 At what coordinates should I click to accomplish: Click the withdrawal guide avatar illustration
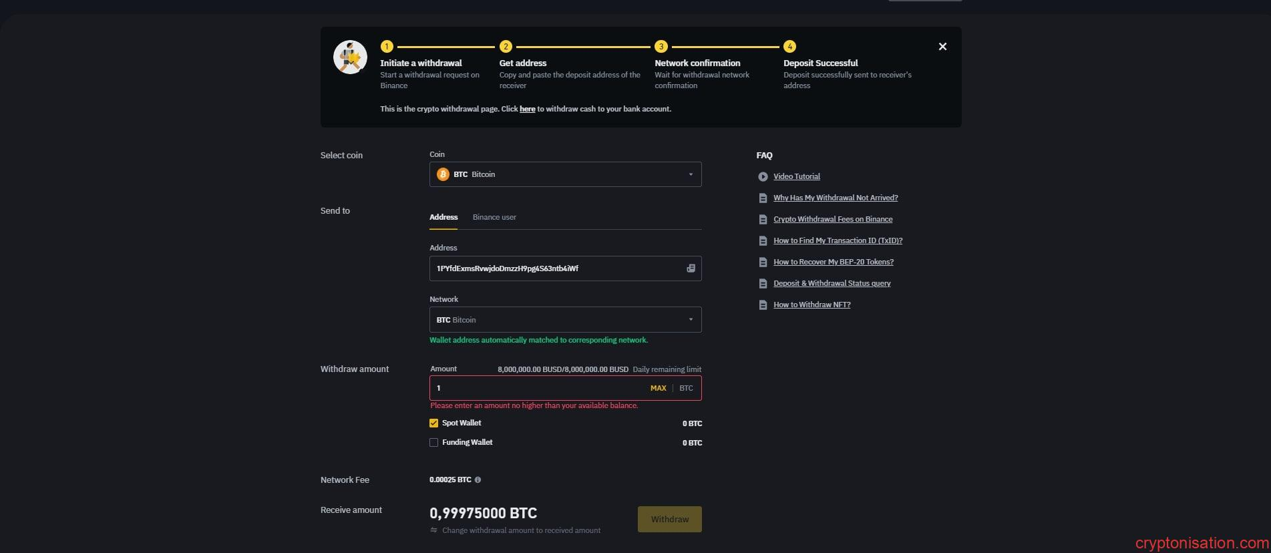click(350, 57)
